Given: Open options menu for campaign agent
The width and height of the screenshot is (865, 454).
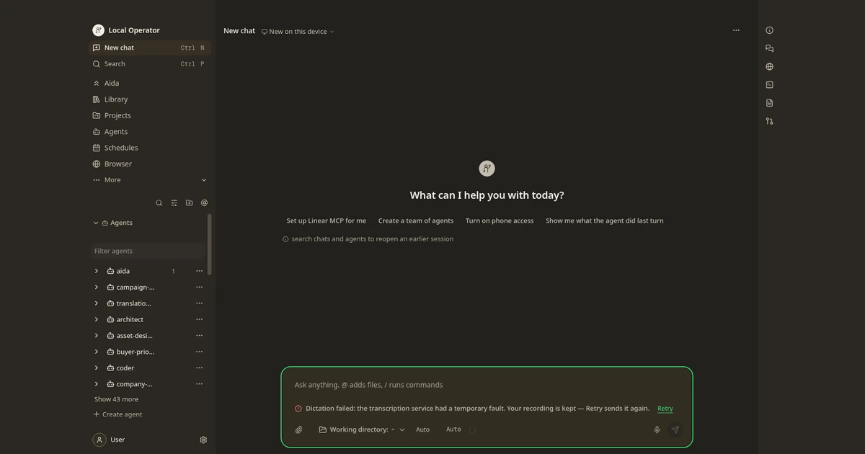Looking at the screenshot, I should (200, 288).
